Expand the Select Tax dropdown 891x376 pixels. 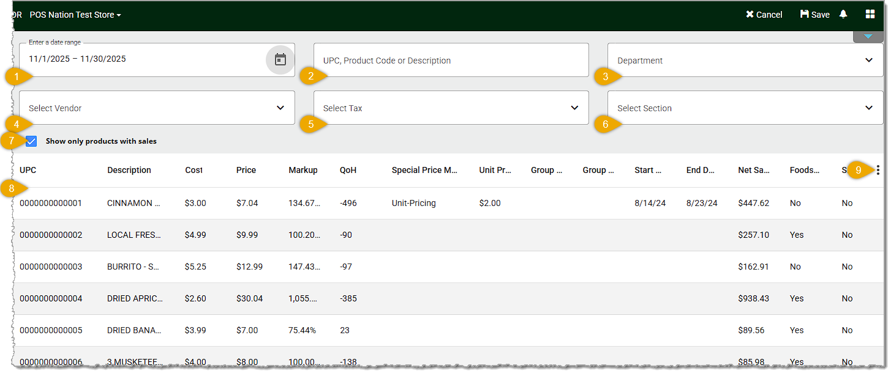point(451,108)
